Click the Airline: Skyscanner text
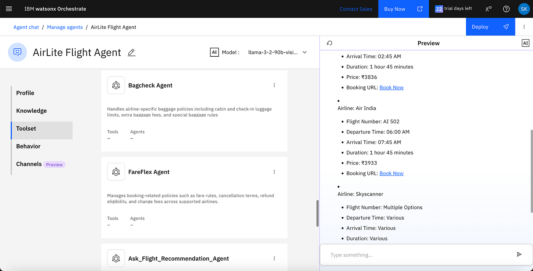 click(360, 194)
